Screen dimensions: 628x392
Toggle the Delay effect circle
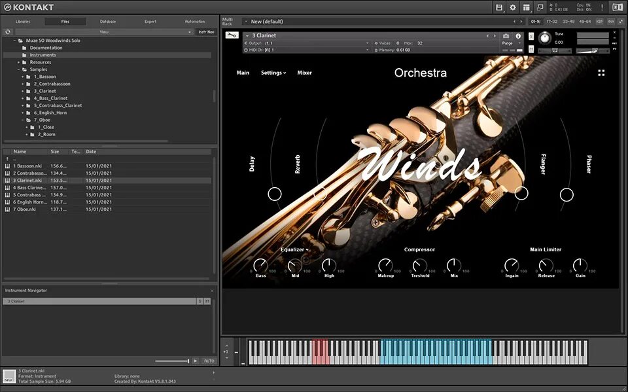coord(275,194)
